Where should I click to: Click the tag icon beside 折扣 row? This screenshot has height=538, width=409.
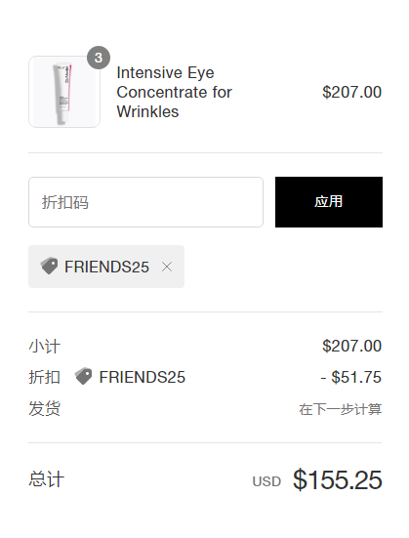pos(83,376)
